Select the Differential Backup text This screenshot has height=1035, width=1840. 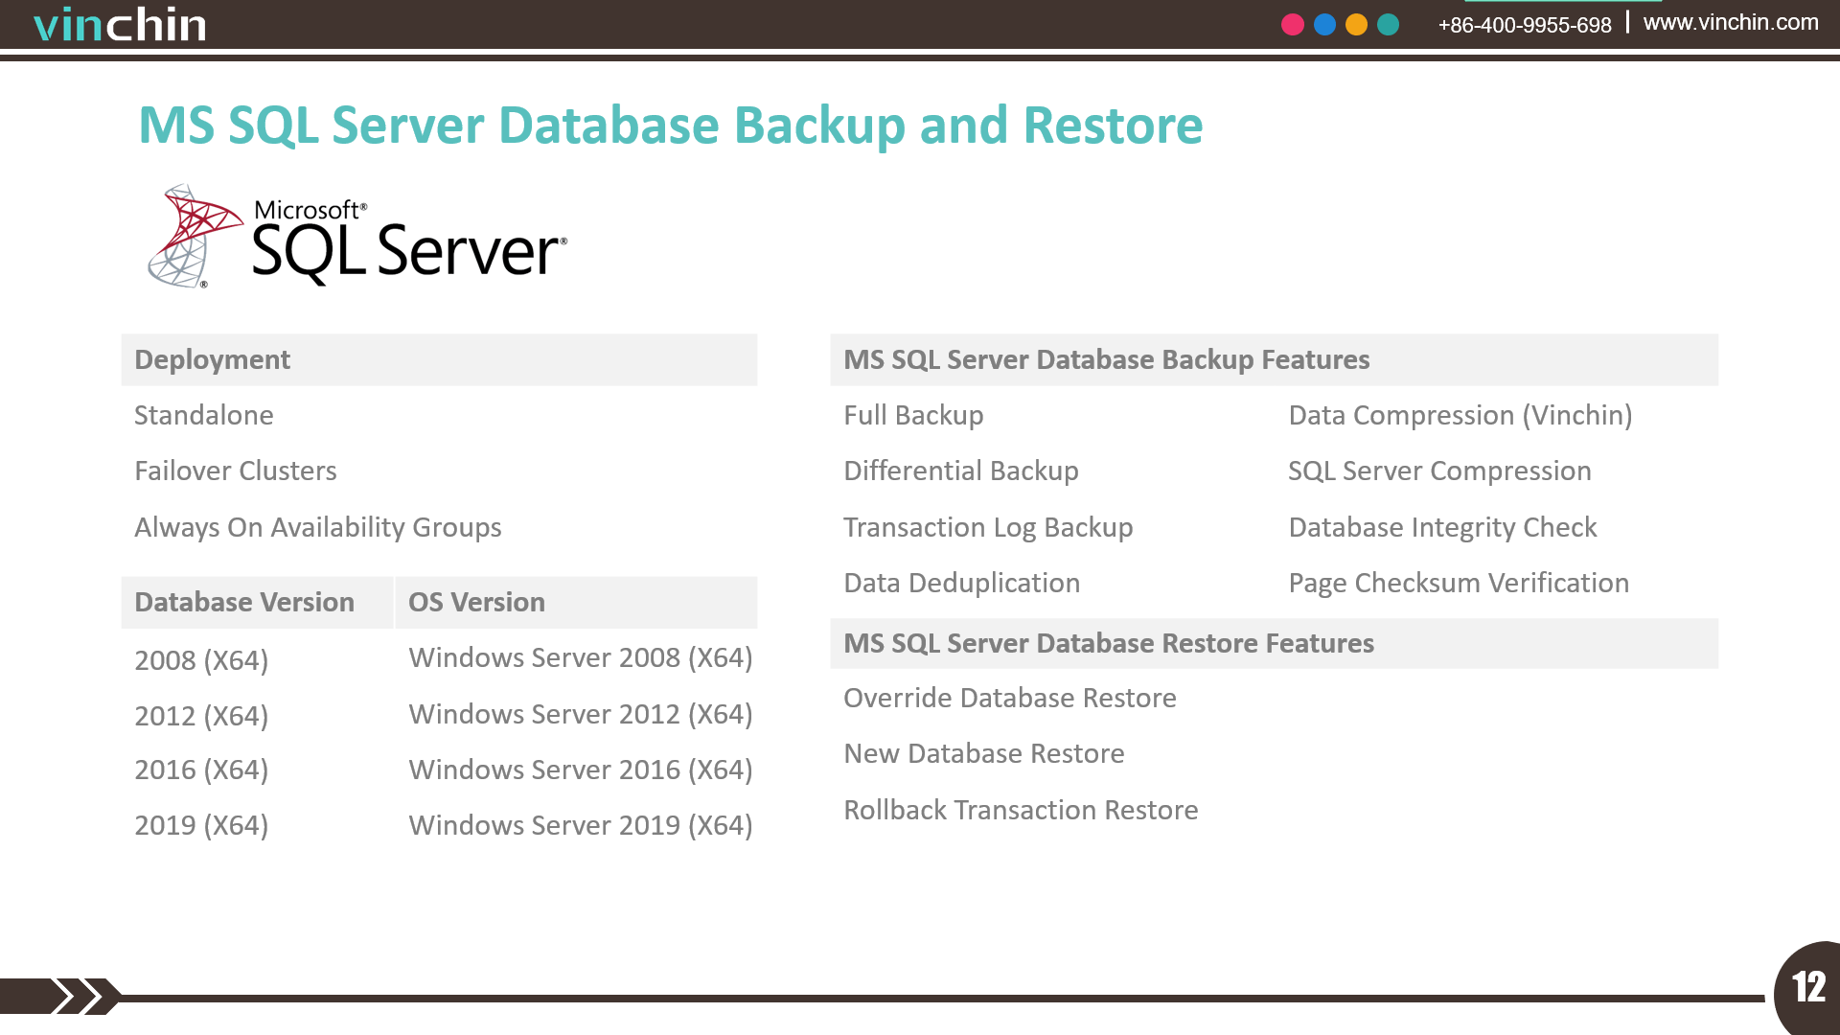pyautogui.click(x=961, y=471)
